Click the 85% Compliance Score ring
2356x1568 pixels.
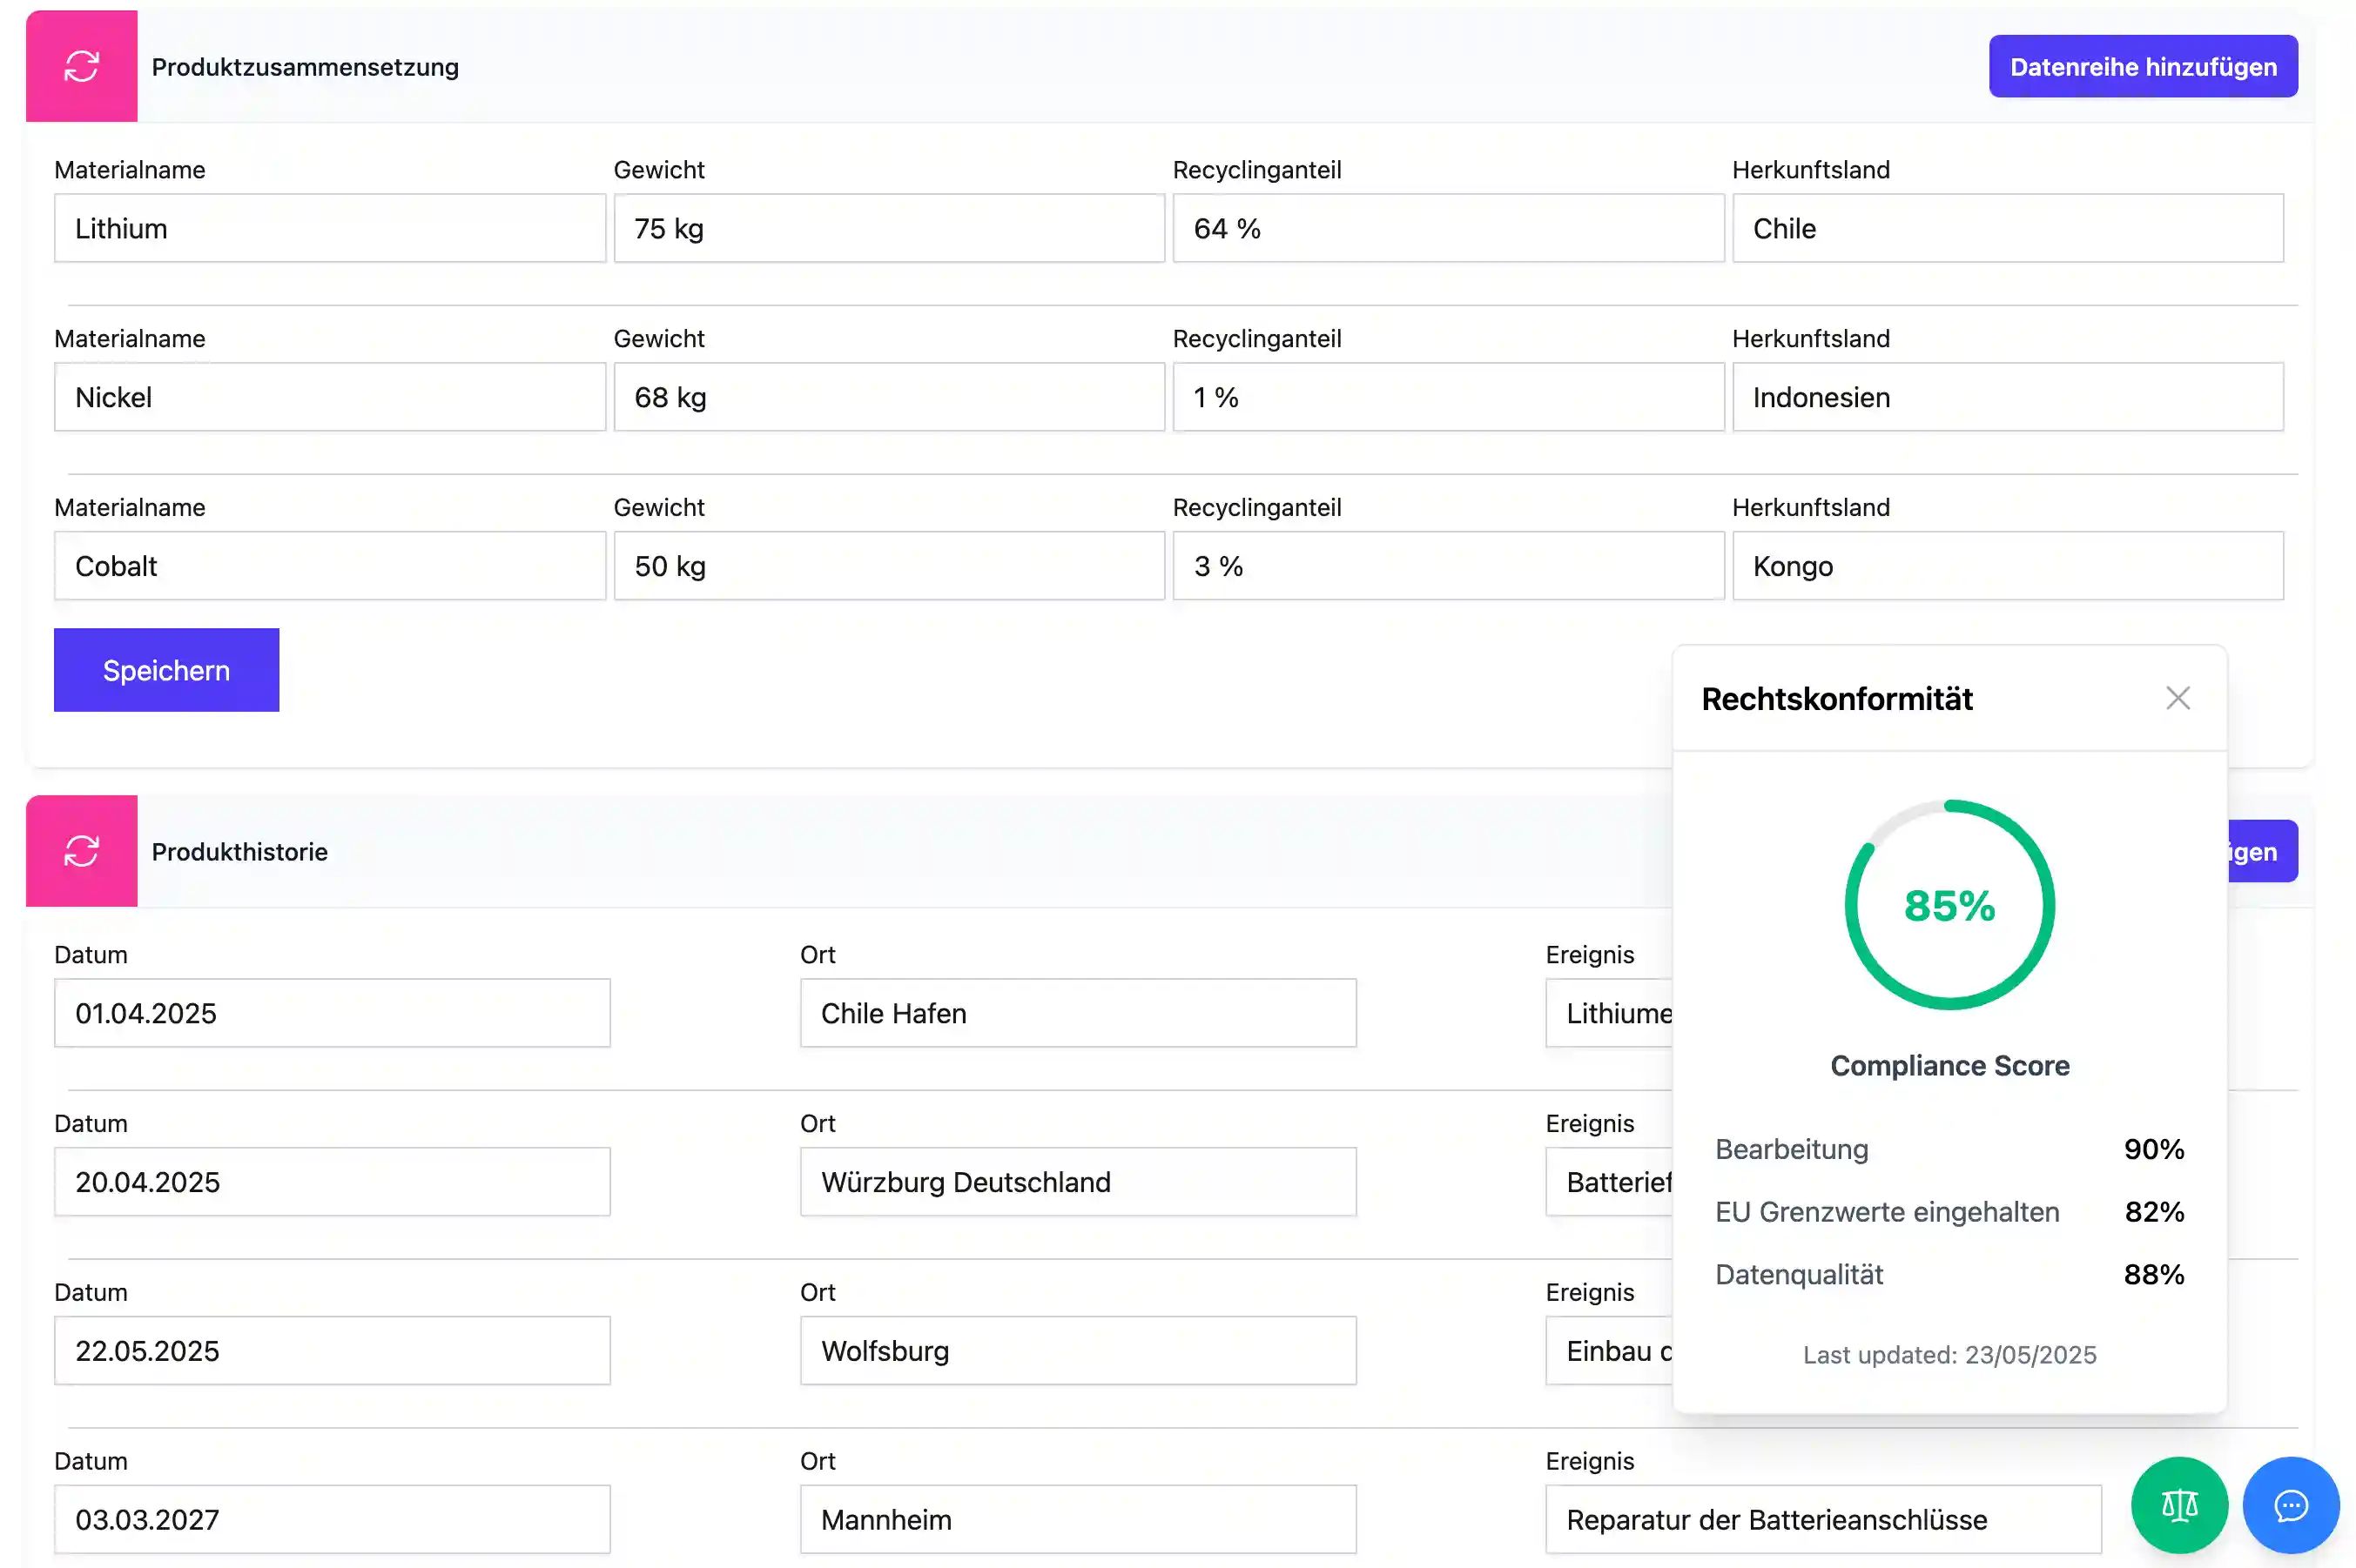click(x=1948, y=905)
